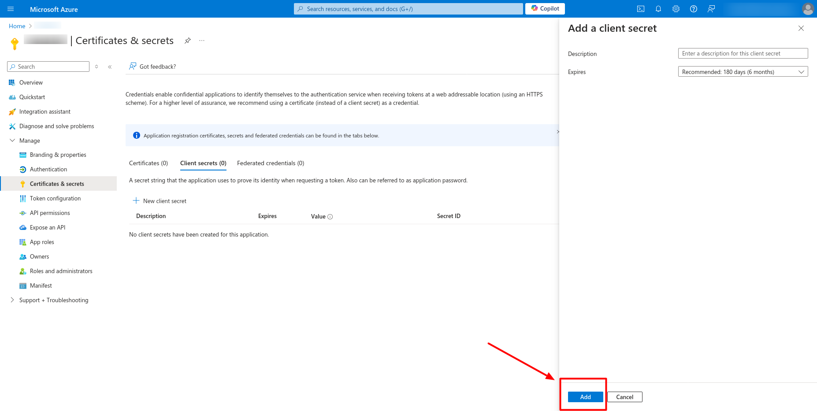
Task: Switch to the Certificates (0) tab
Action: [x=149, y=163]
